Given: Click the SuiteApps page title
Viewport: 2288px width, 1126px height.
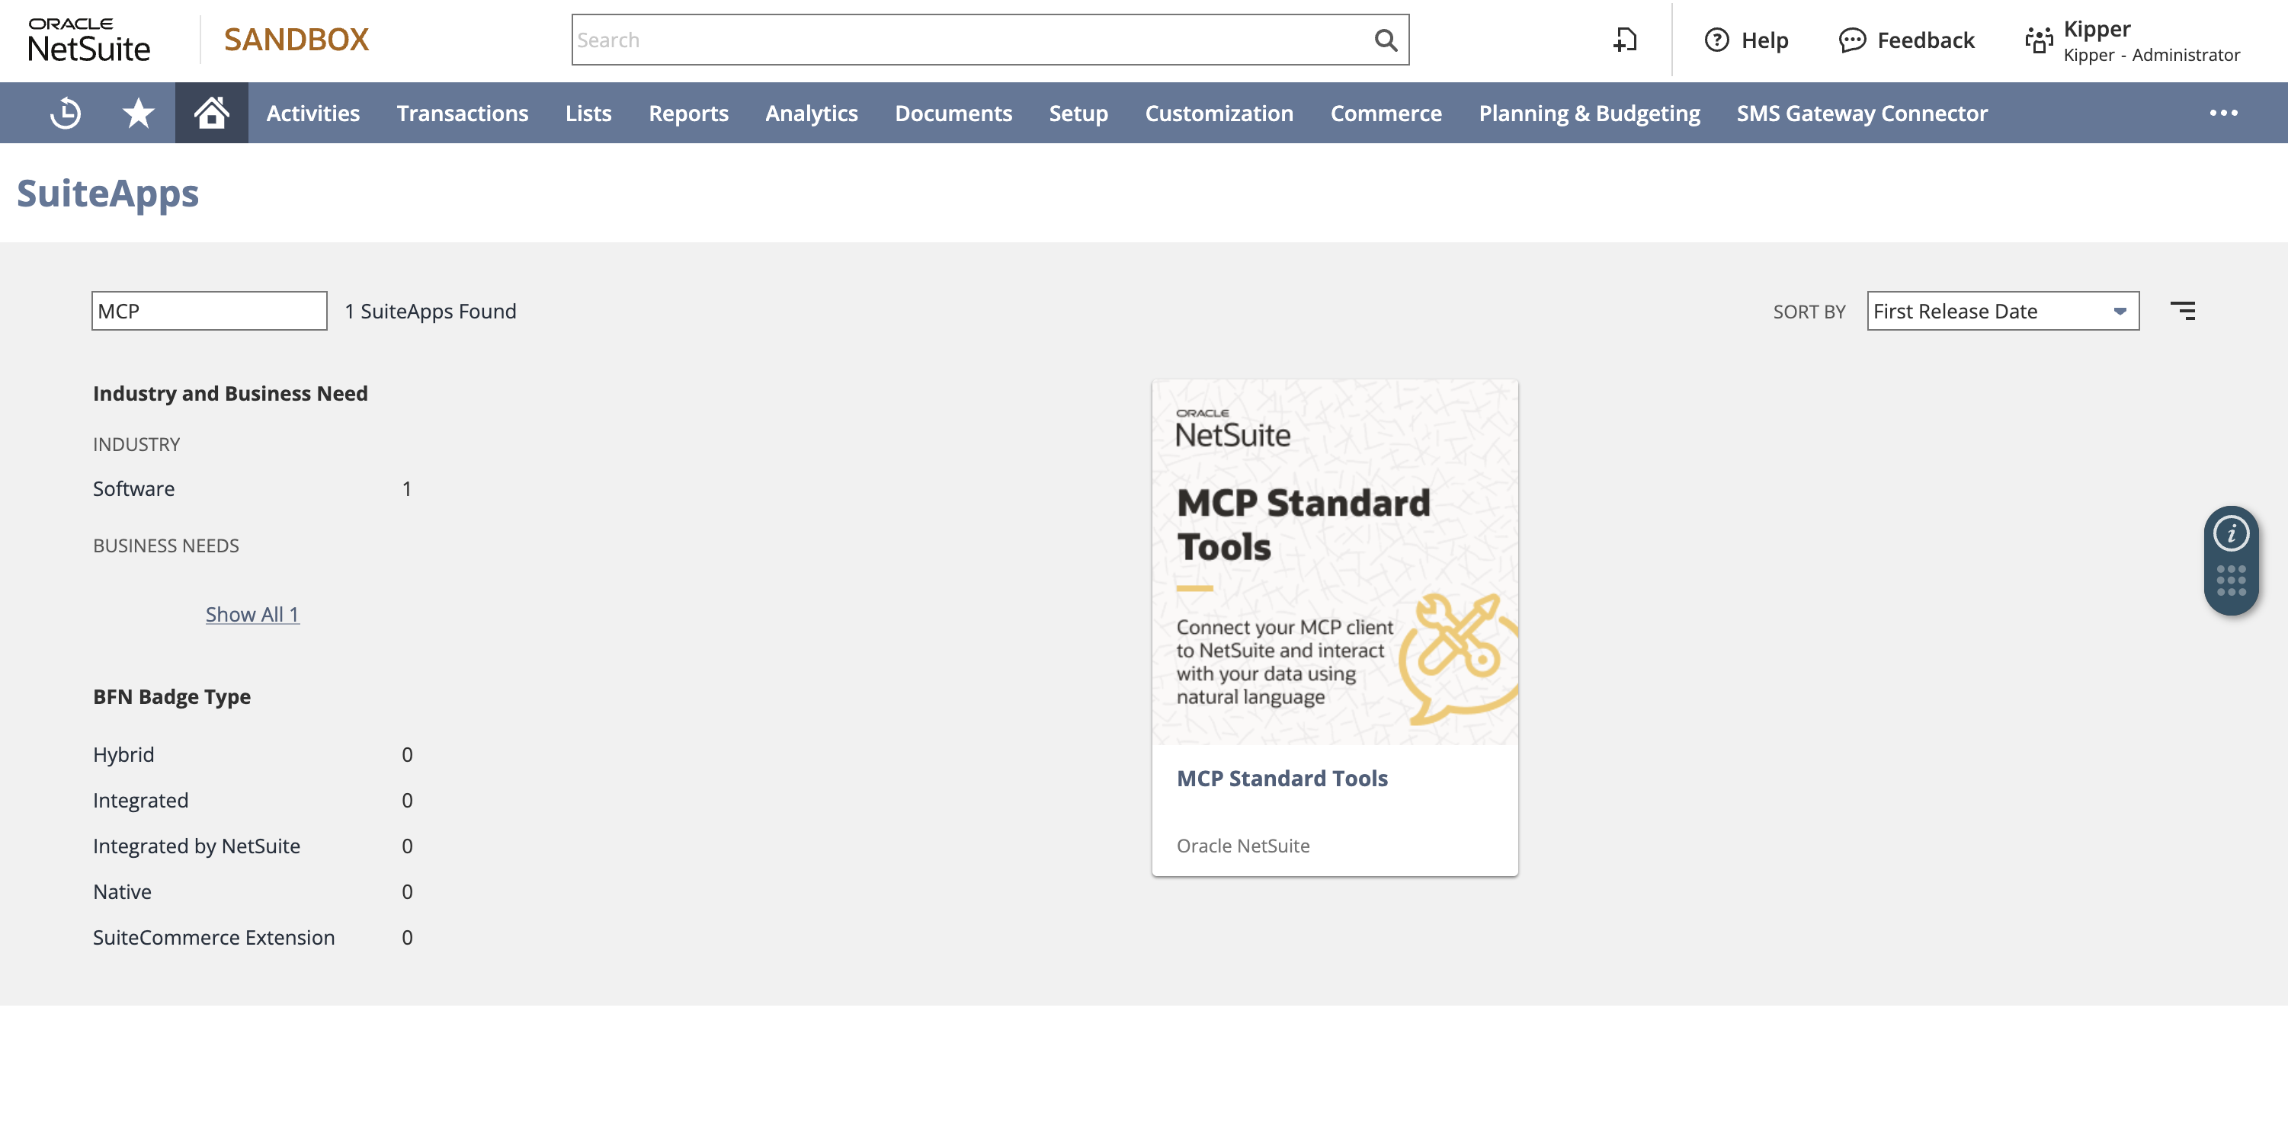Looking at the screenshot, I should [x=107, y=193].
